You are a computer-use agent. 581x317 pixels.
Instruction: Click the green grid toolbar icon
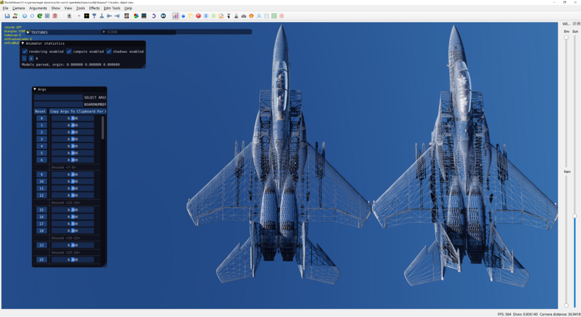pos(274,16)
